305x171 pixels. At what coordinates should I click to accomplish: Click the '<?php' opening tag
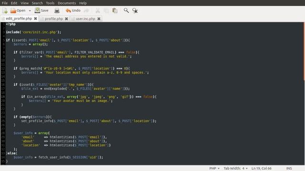click(x=10, y=24)
